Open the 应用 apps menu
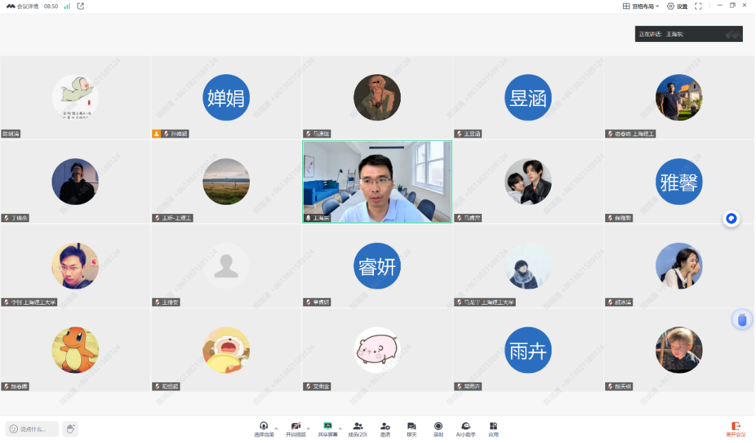Screen dimensions: 756x443 (493, 426)
